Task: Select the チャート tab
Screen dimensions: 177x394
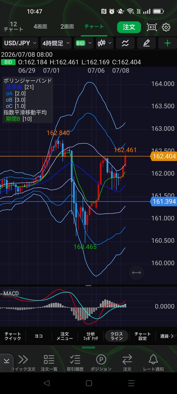Action: point(94,26)
